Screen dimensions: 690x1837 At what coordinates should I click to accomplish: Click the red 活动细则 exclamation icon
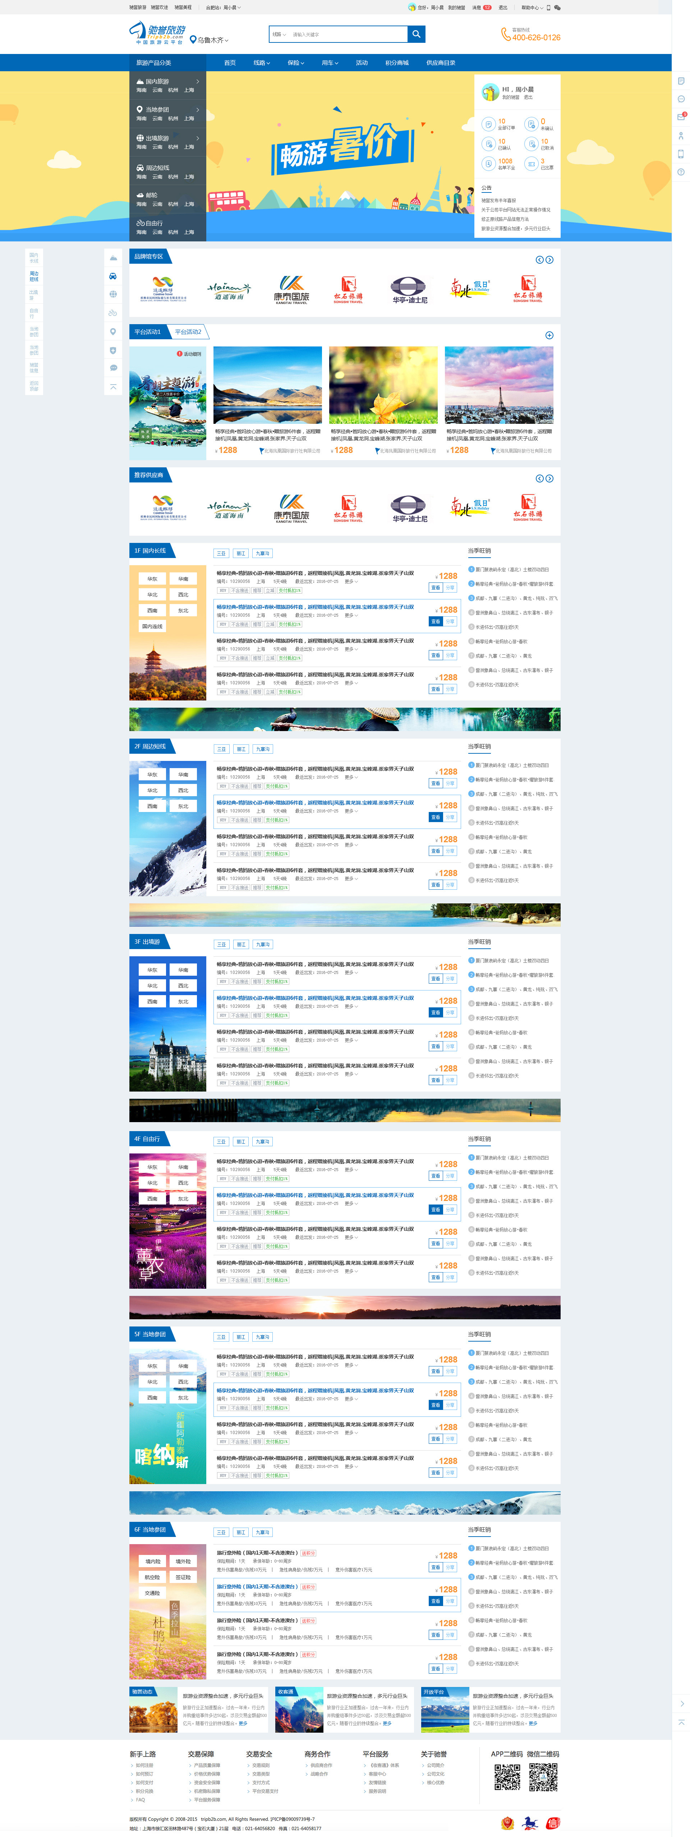(x=179, y=354)
